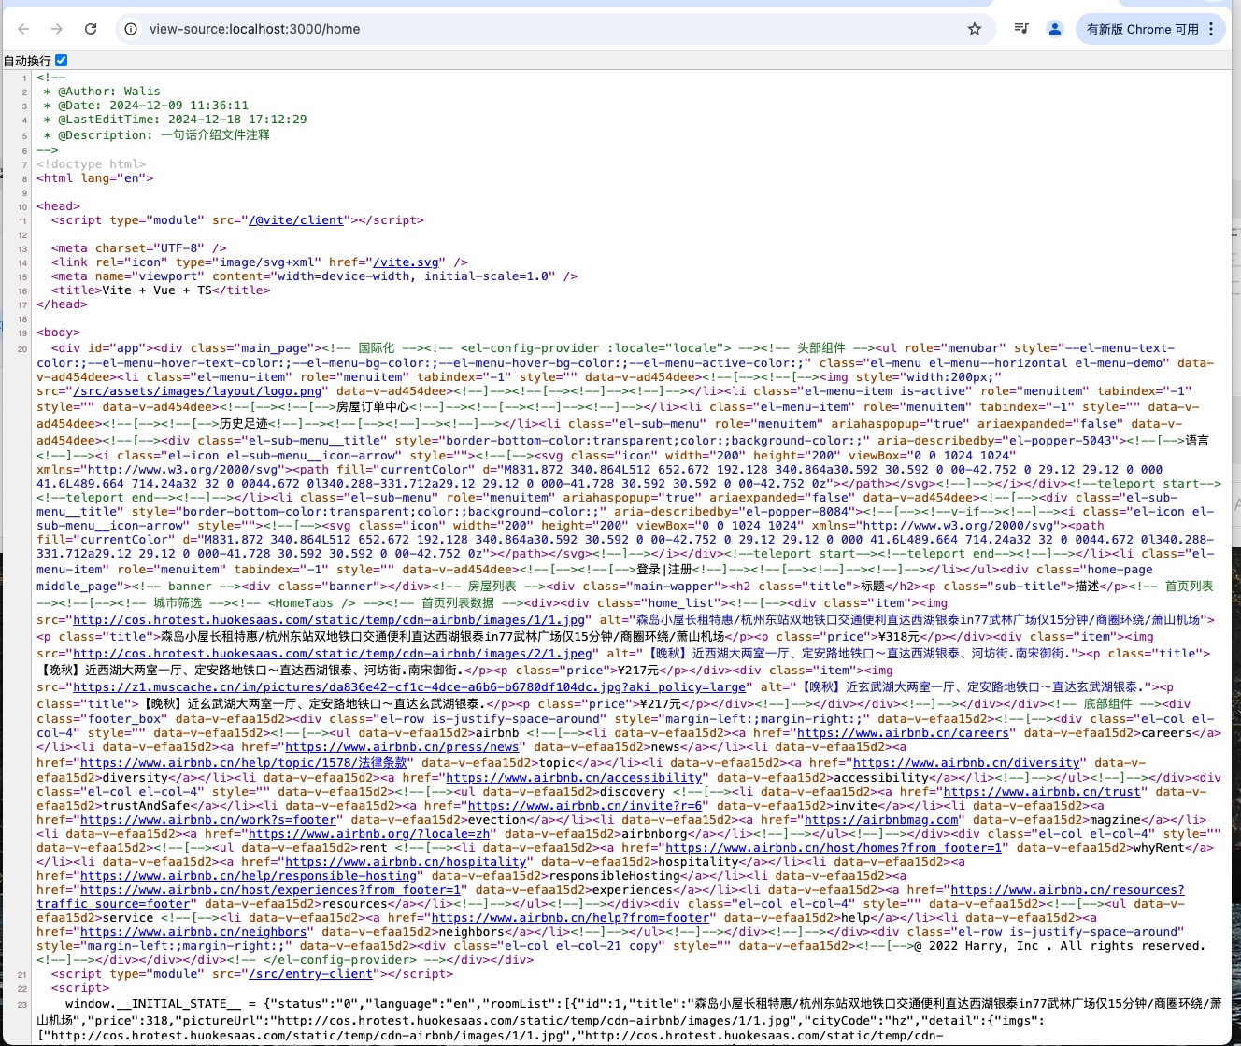The width and height of the screenshot is (1241, 1046).
Task: Open the airbnb.cn/invite?r=6 link
Action: point(584,806)
